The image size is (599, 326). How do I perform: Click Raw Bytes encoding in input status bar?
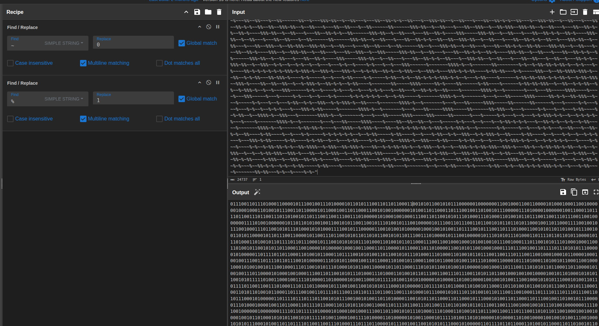click(x=574, y=180)
